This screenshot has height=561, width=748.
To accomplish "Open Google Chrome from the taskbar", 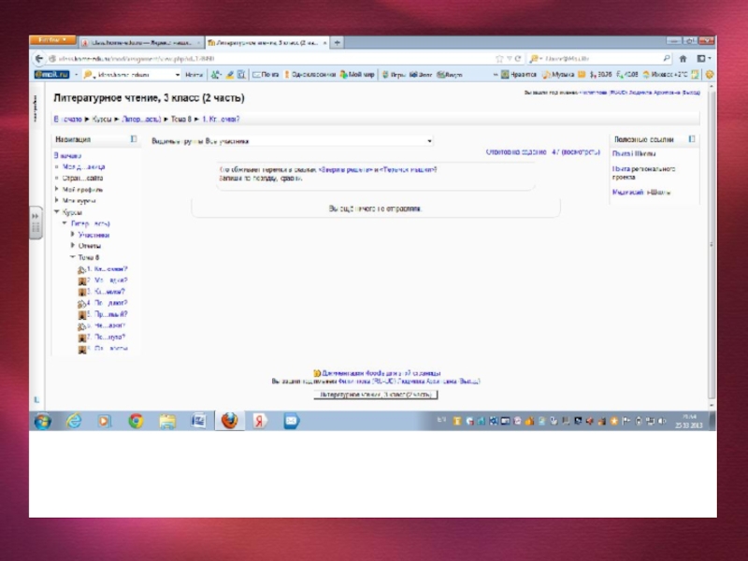I will click(x=136, y=422).
